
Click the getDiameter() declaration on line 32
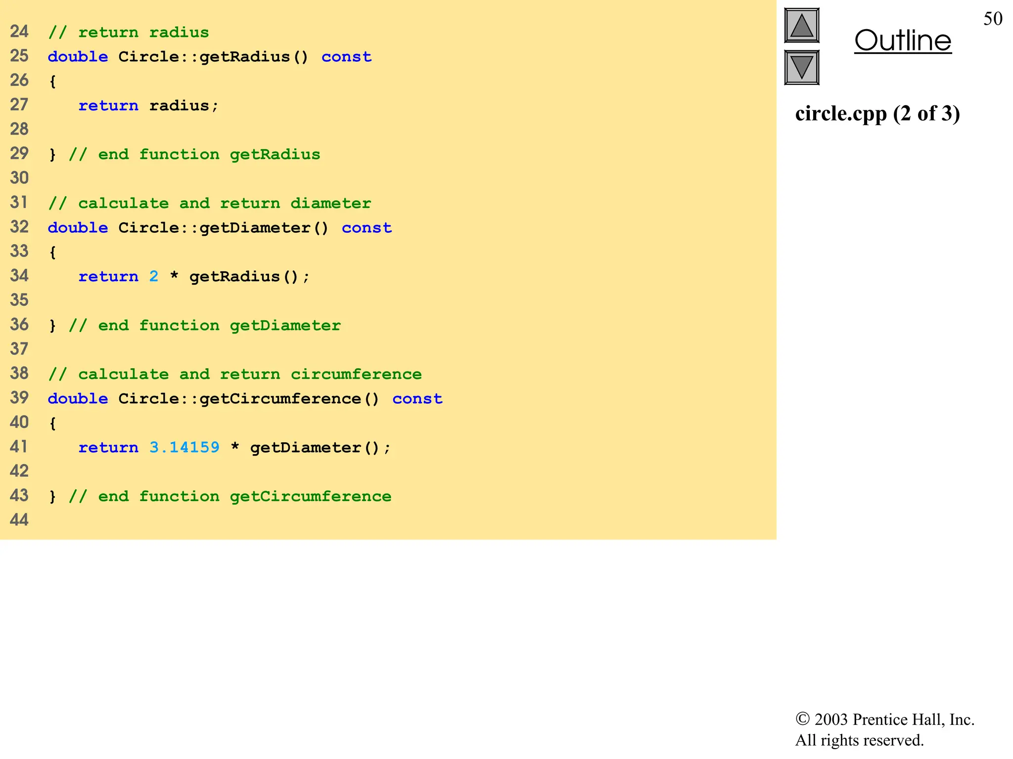(x=220, y=228)
